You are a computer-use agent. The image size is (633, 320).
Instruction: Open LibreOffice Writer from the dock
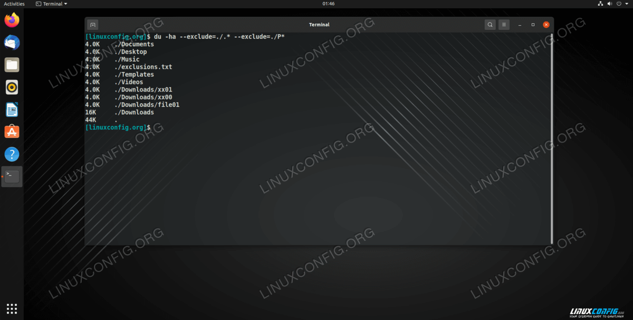12,109
